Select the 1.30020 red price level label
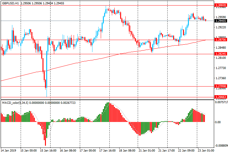 click(221, 5)
